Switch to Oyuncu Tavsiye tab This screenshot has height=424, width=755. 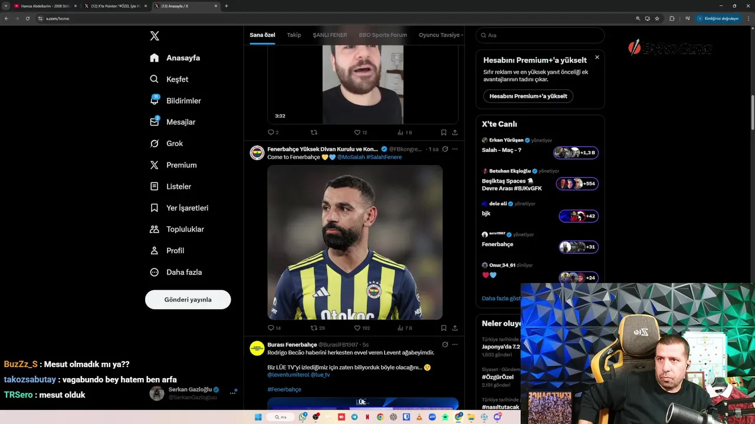440,35
